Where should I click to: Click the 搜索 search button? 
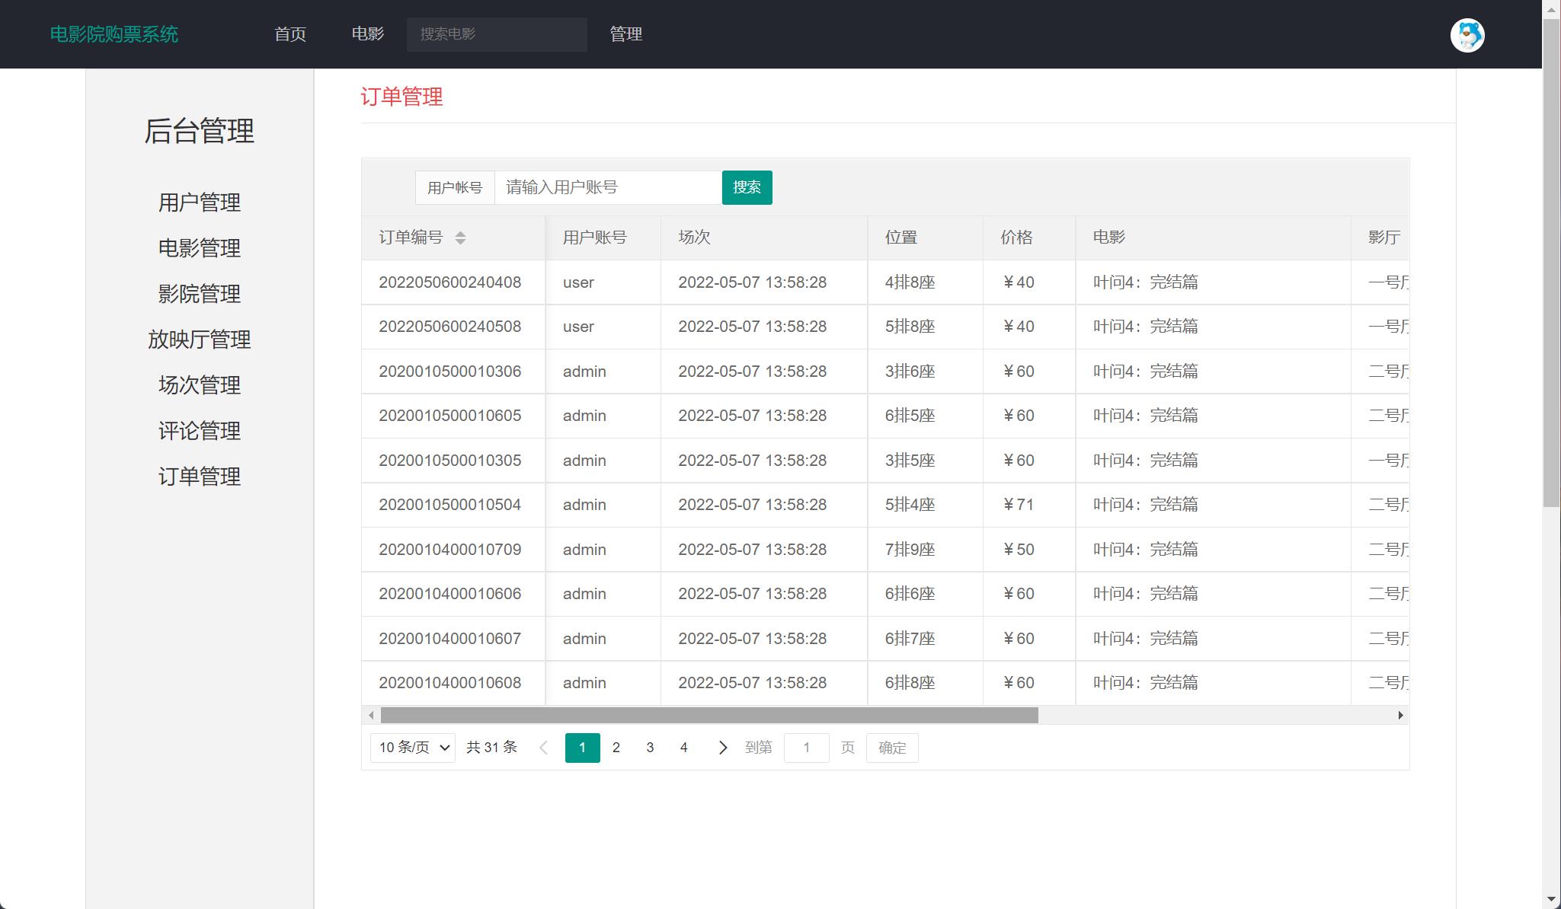pyautogui.click(x=747, y=187)
